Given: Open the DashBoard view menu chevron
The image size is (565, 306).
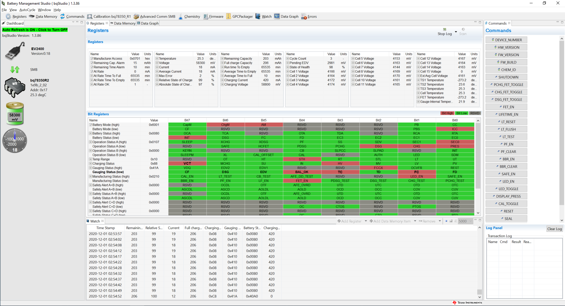Looking at the screenshot, I should [73, 22].
